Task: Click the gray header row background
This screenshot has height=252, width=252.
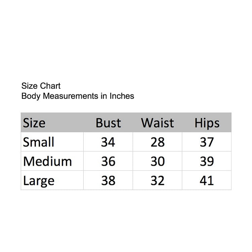Action: pyautogui.click(x=126, y=122)
